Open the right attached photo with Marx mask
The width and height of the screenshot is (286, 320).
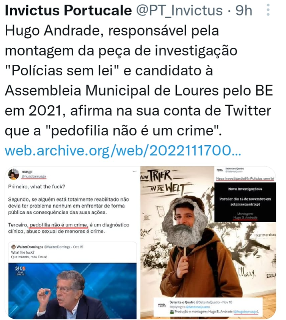click(208, 243)
